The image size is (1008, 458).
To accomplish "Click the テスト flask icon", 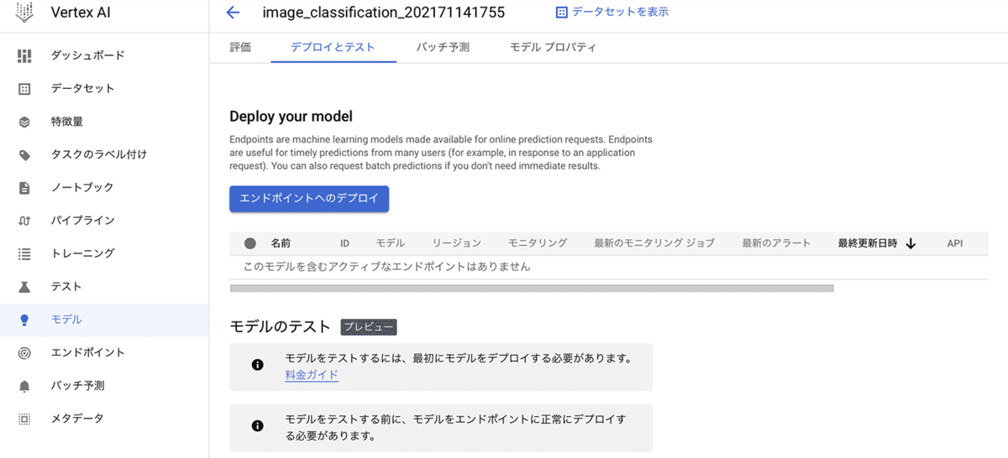I will pos(24,287).
